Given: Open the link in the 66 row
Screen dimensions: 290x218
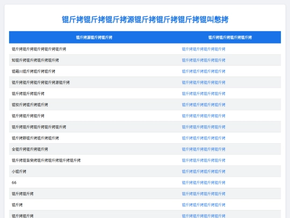Looking at the screenshot, I should pos(204,182).
